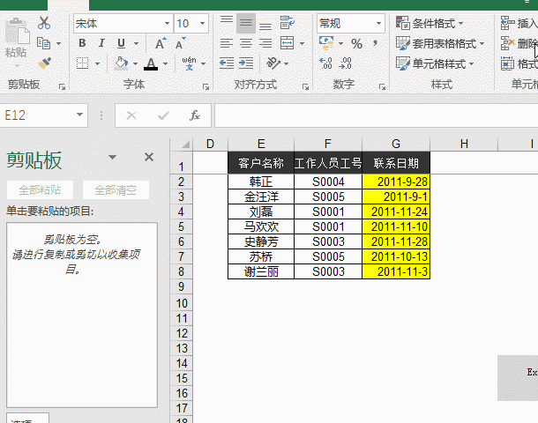This screenshot has width=538, height=423.
Task: Click the text orientation icon
Action: tap(273, 63)
